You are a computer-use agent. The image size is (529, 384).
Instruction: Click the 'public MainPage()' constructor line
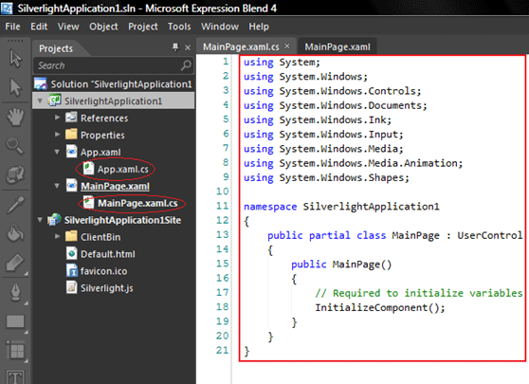point(341,265)
